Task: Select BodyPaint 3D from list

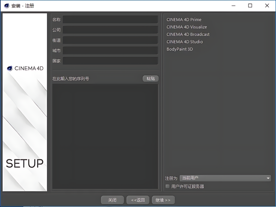Action: 180,49
